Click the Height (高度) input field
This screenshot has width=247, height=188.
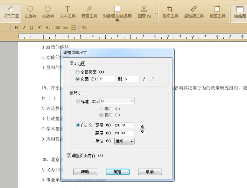pyautogui.click(x=124, y=133)
